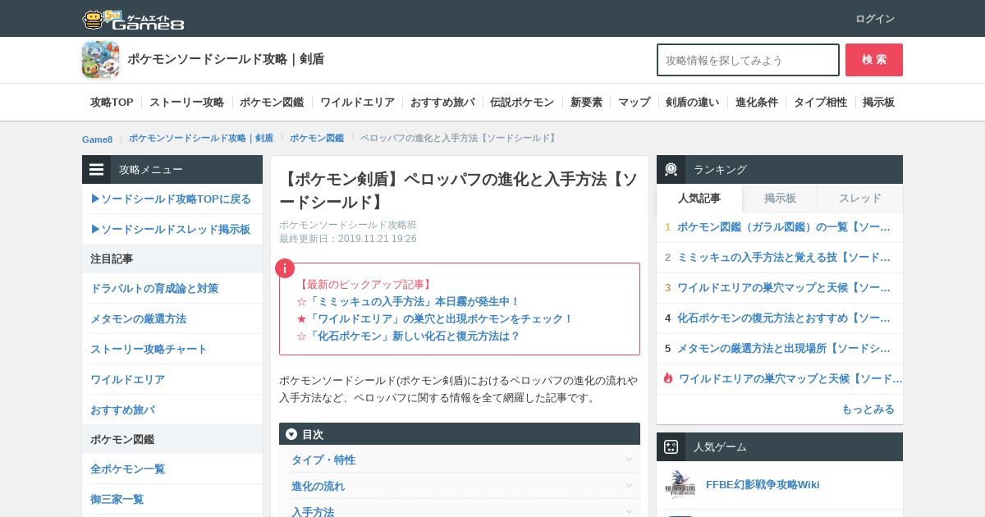This screenshot has height=517, width=985.
Task: Click the hamburger icon beside 攻略メニュー
Action: coord(97,170)
